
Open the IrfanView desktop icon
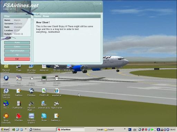19,117
